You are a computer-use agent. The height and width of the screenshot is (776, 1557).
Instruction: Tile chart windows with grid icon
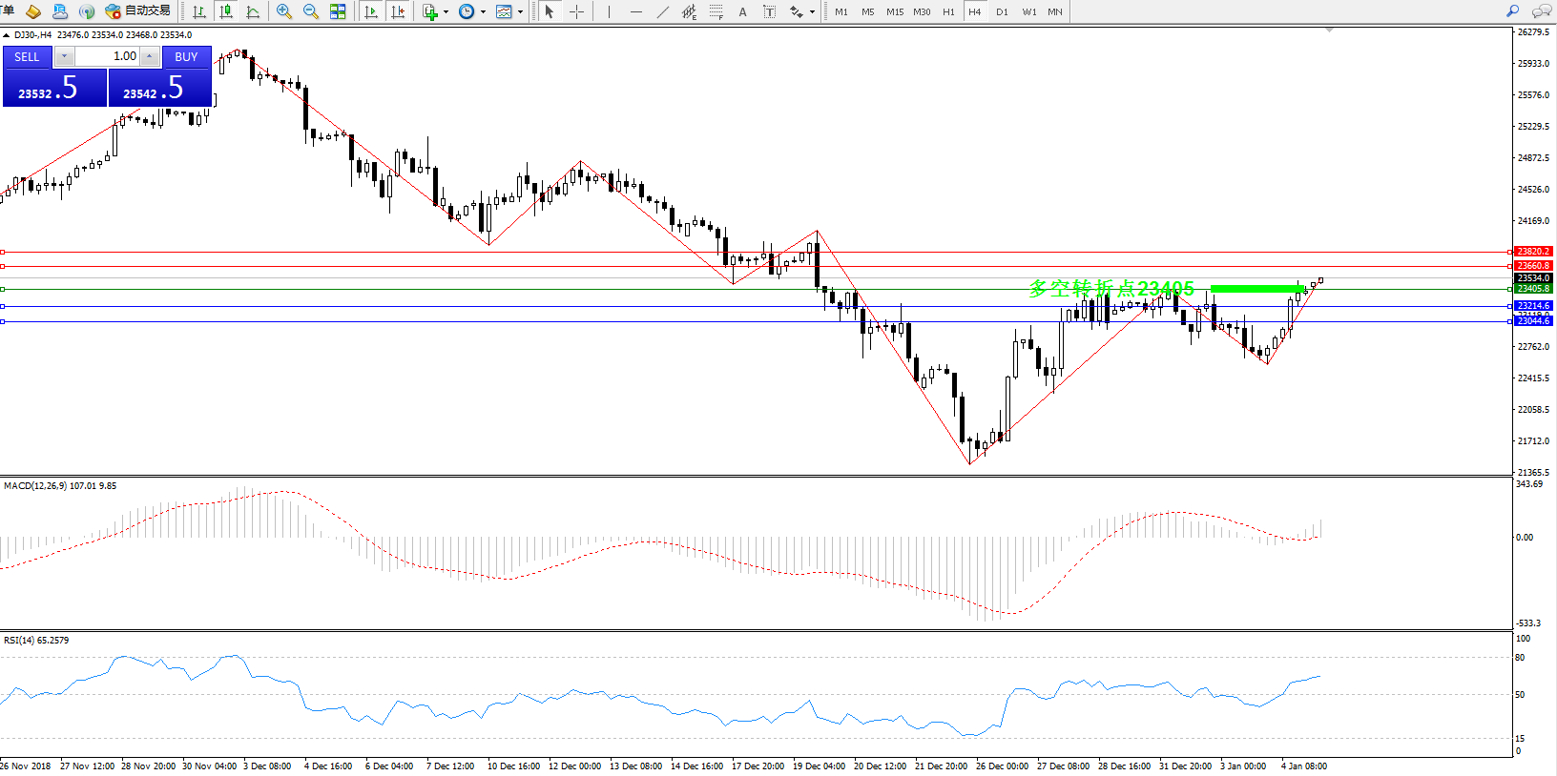338,11
